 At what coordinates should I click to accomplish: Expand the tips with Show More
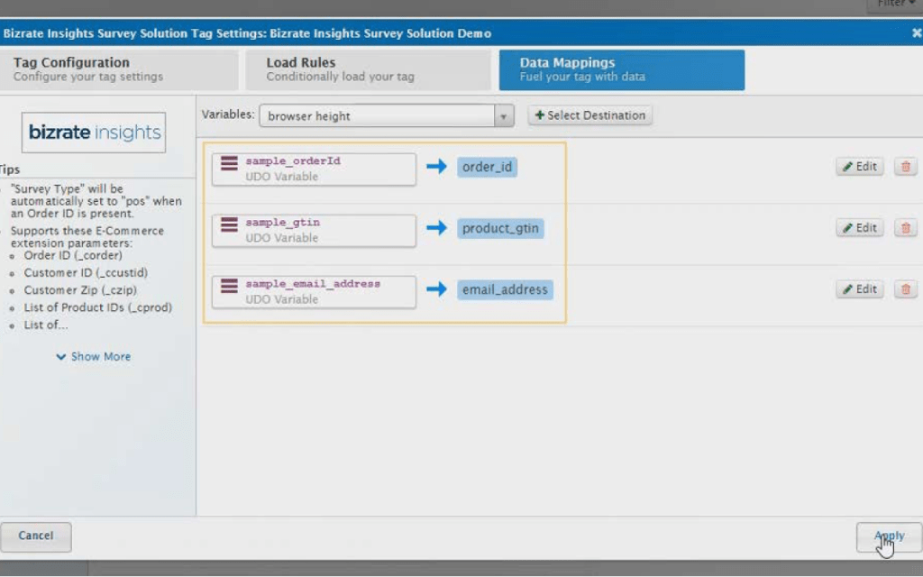pos(94,357)
